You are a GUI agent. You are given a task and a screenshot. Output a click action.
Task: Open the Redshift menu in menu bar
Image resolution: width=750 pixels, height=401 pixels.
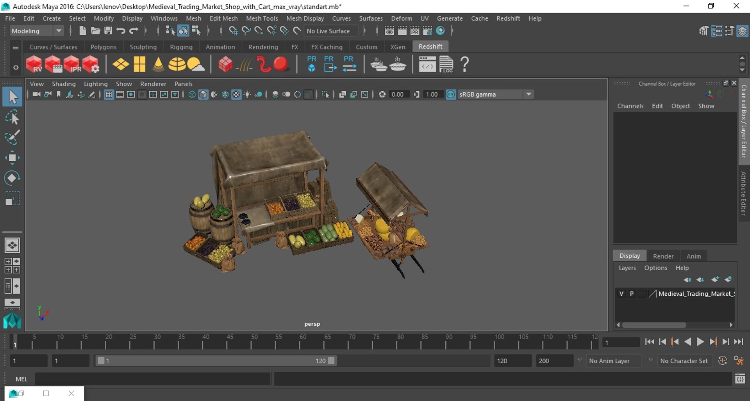508,18
